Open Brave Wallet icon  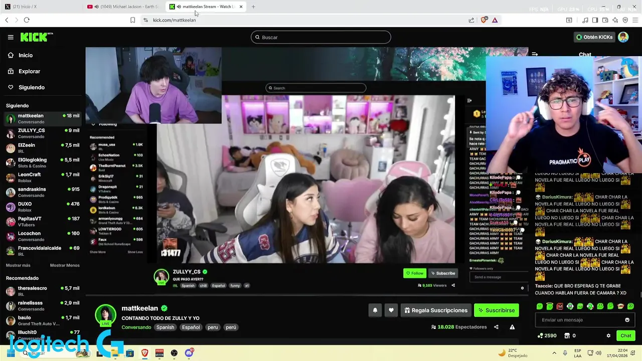[605, 20]
